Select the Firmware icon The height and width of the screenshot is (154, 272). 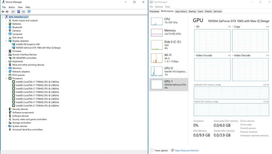(x=10, y=51)
